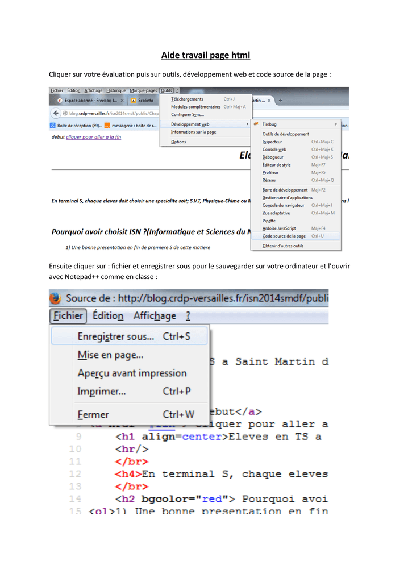Viewport: 412px width, 582px height.
Task: Open the Fichier menu in the browser menu bar
Action: click(57, 90)
